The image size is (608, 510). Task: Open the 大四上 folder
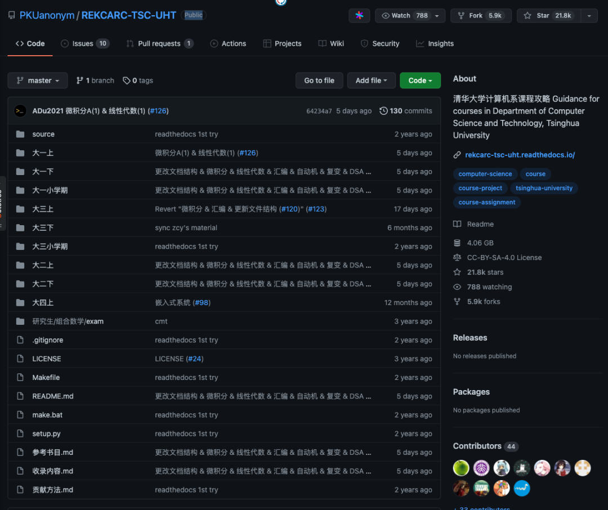pyautogui.click(x=43, y=302)
